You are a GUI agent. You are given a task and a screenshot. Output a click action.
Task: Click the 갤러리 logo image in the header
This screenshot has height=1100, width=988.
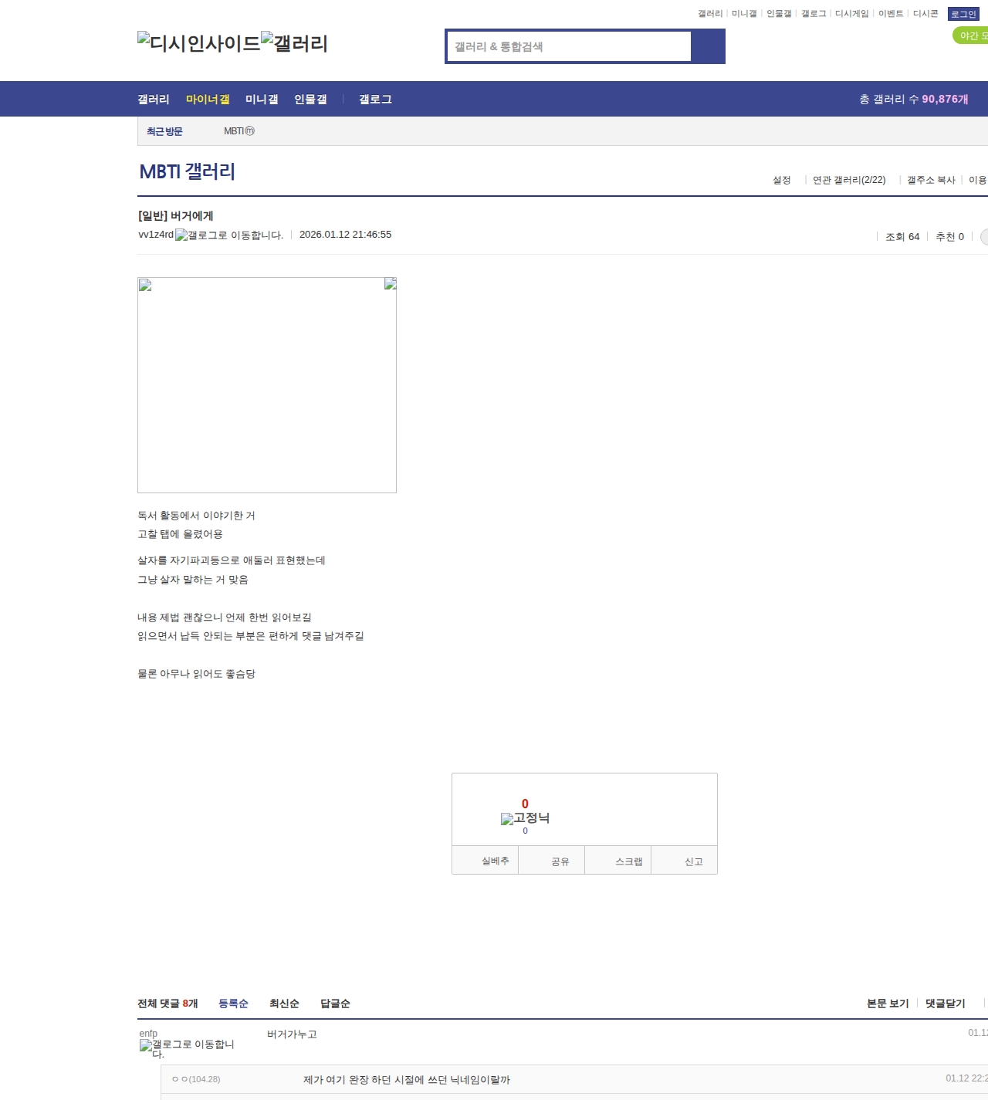(x=299, y=42)
